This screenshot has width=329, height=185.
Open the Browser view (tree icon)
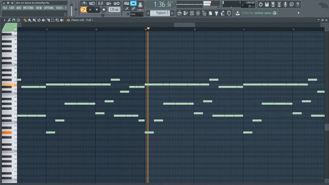[x=204, y=13]
